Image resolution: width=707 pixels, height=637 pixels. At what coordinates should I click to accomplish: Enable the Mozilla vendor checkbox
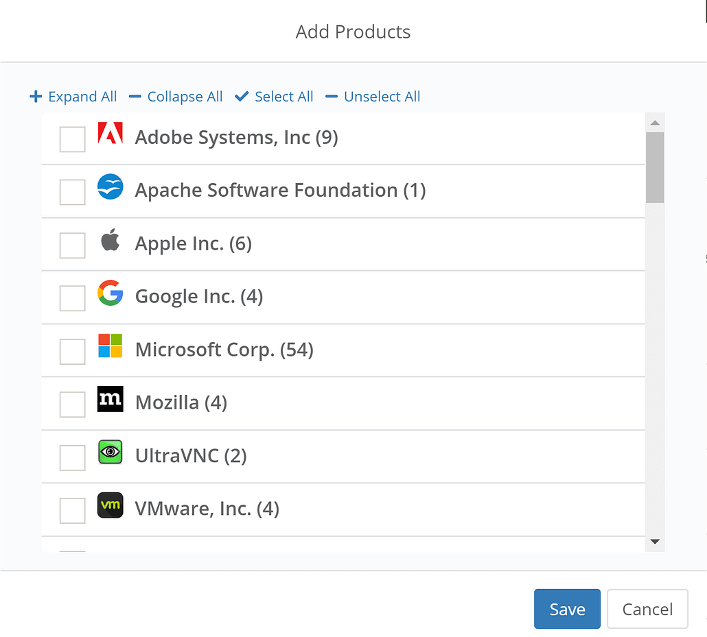tap(71, 405)
